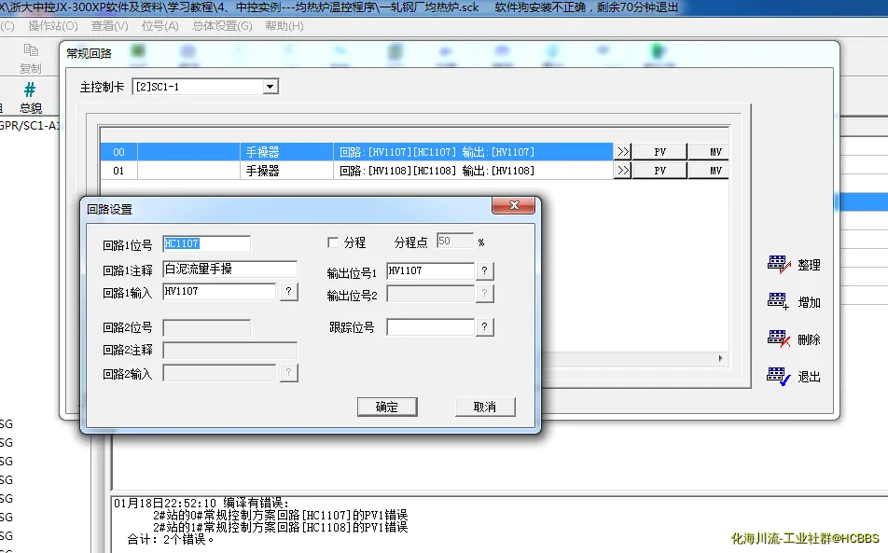Open the 操作站(O) menu
The width and height of the screenshot is (888, 553).
coord(52,26)
